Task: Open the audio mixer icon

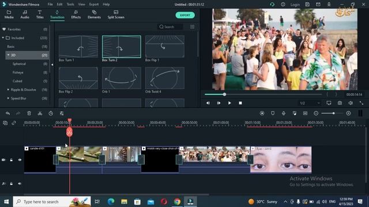Action: pos(295,113)
